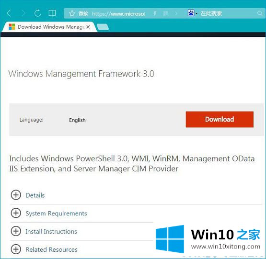Open a new tab button
Screen dimensions: 266x259
[103, 27]
